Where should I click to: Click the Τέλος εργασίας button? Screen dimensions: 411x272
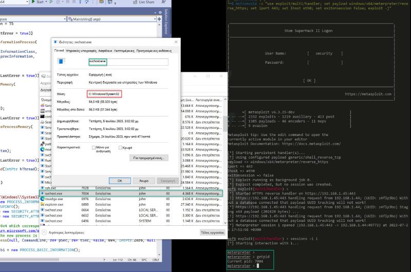click(213, 232)
